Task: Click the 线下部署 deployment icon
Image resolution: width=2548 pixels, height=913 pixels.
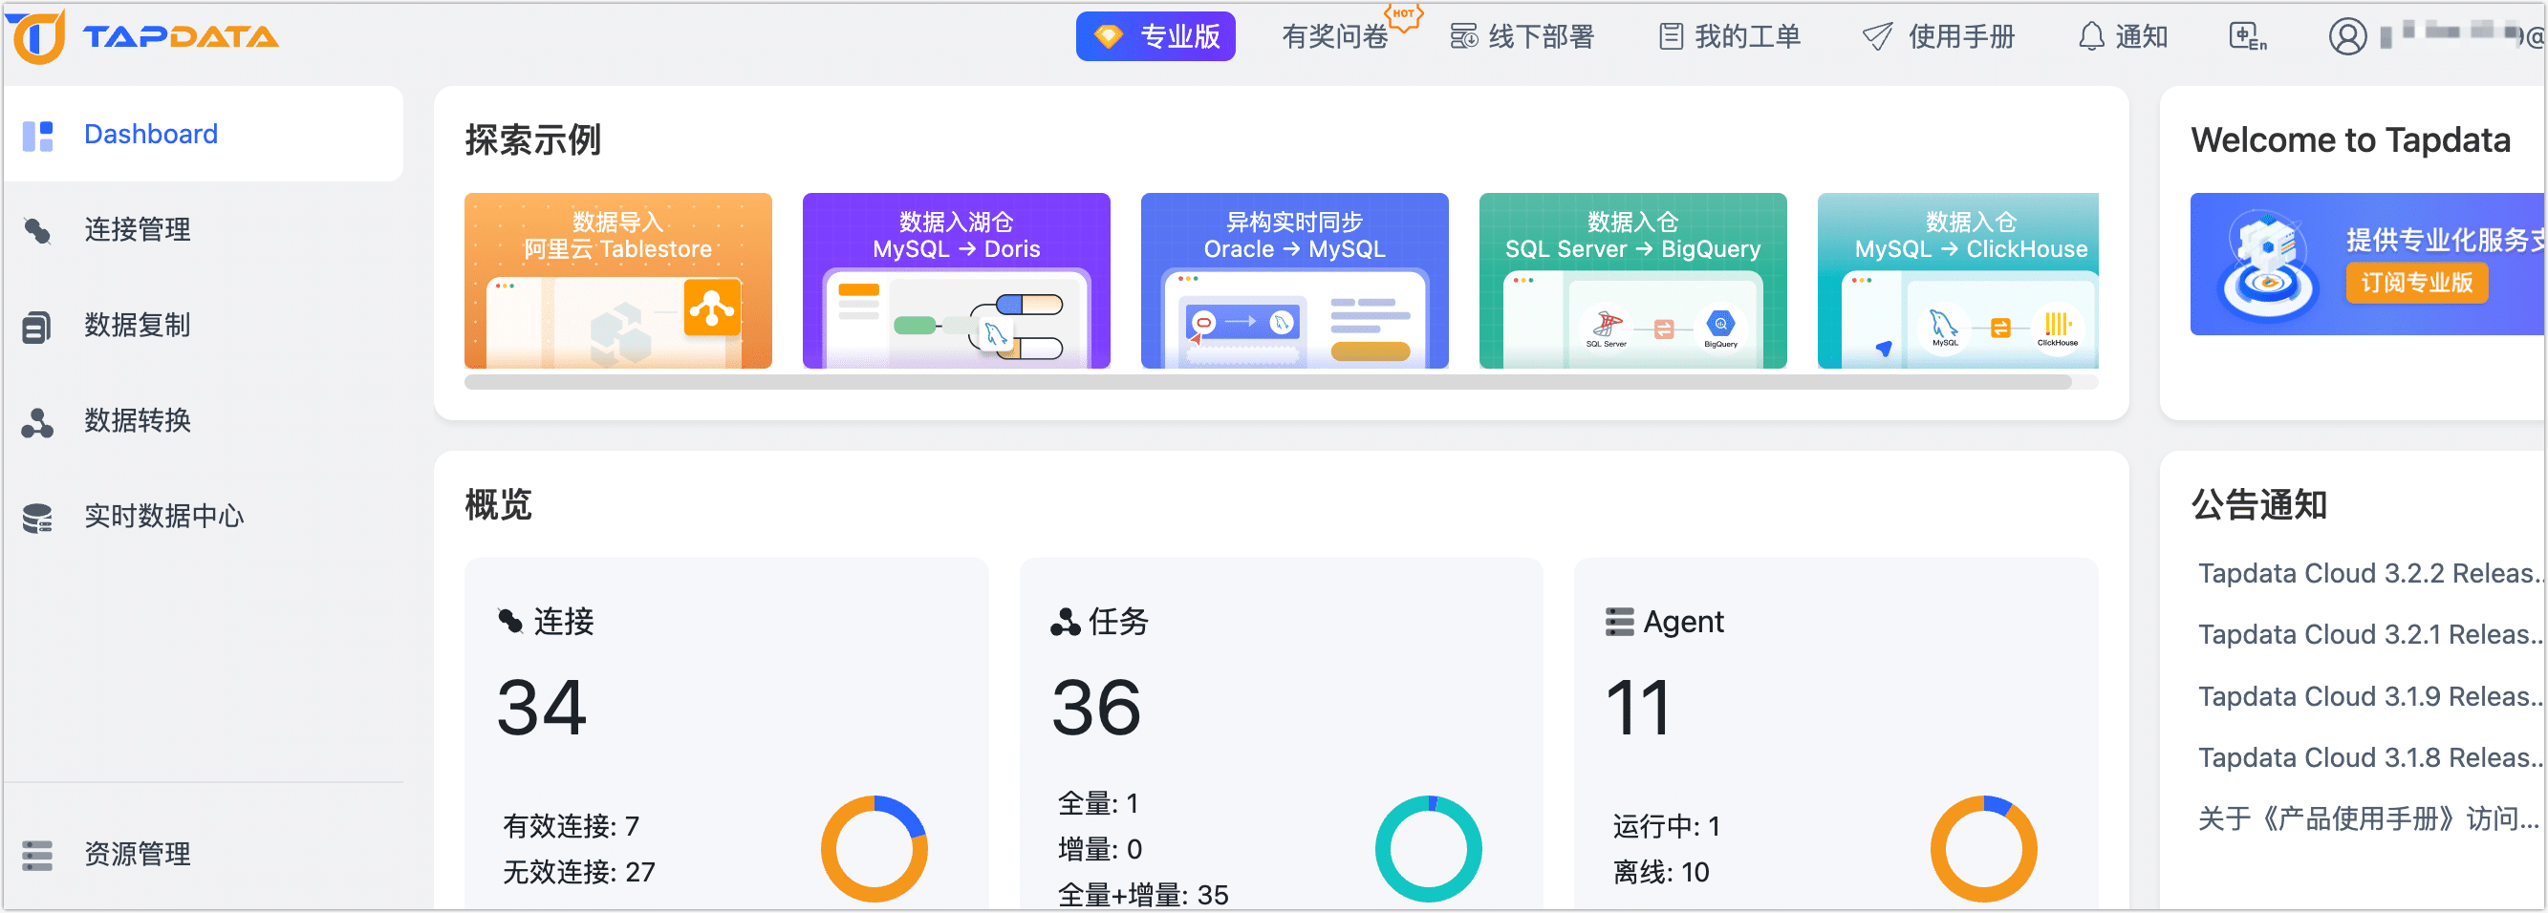Action: pyautogui.click(x=1463, y=36)
